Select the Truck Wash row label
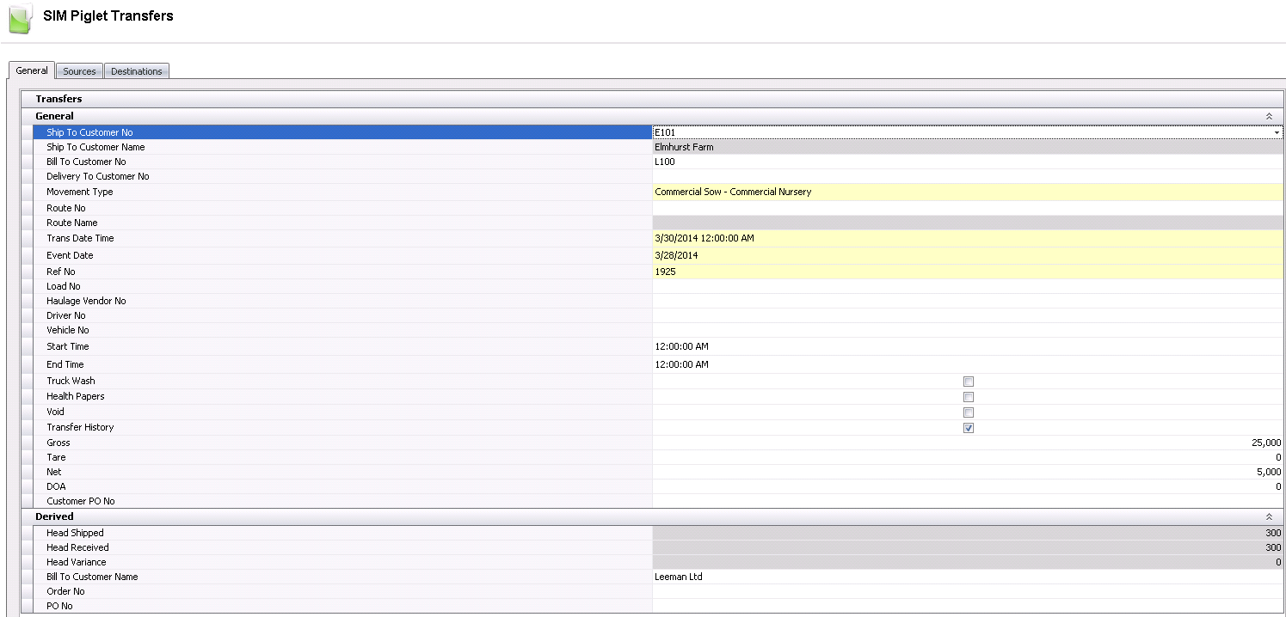The height and width of the screenshot is (617, 1286). coord(71,381)
